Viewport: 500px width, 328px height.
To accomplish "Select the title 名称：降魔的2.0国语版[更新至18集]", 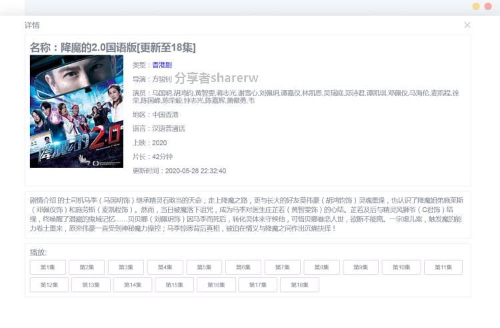I will click(x=113, y=47).
